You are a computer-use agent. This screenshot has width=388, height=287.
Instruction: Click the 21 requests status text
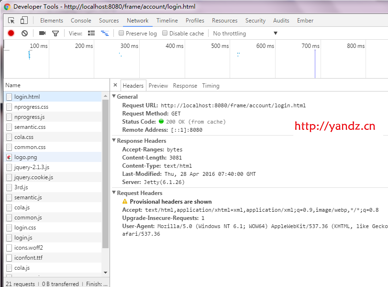(x=20, y=284)
